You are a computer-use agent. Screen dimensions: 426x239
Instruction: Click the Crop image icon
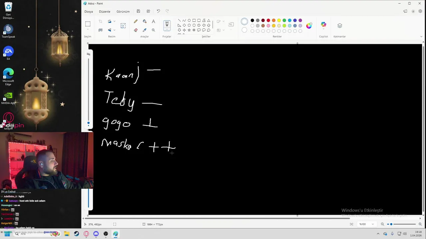point(100,21)
